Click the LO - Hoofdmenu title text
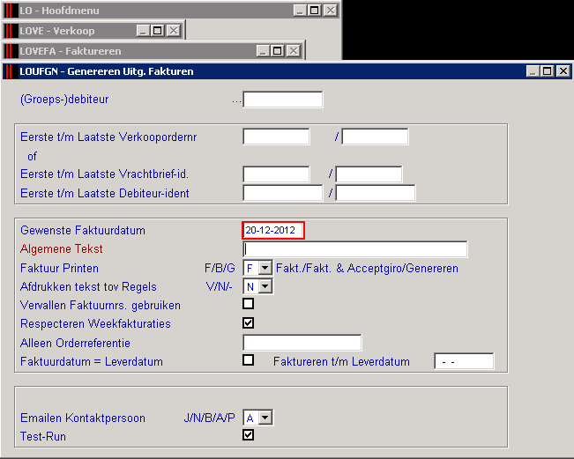Screen dimensions: 574x459 pos(59,11)
